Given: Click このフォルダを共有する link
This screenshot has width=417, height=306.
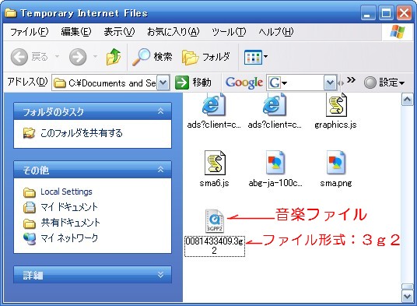Looking at the screenshot, I should (82, 133).
